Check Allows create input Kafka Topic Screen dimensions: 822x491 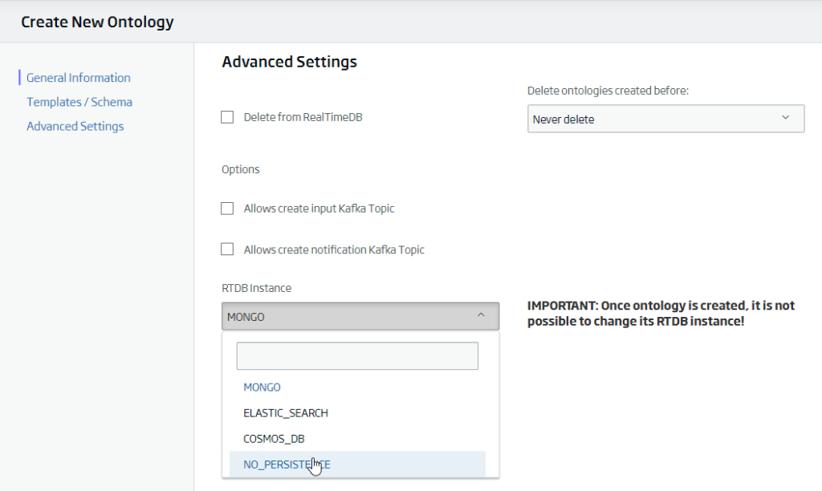pos(227,209)
